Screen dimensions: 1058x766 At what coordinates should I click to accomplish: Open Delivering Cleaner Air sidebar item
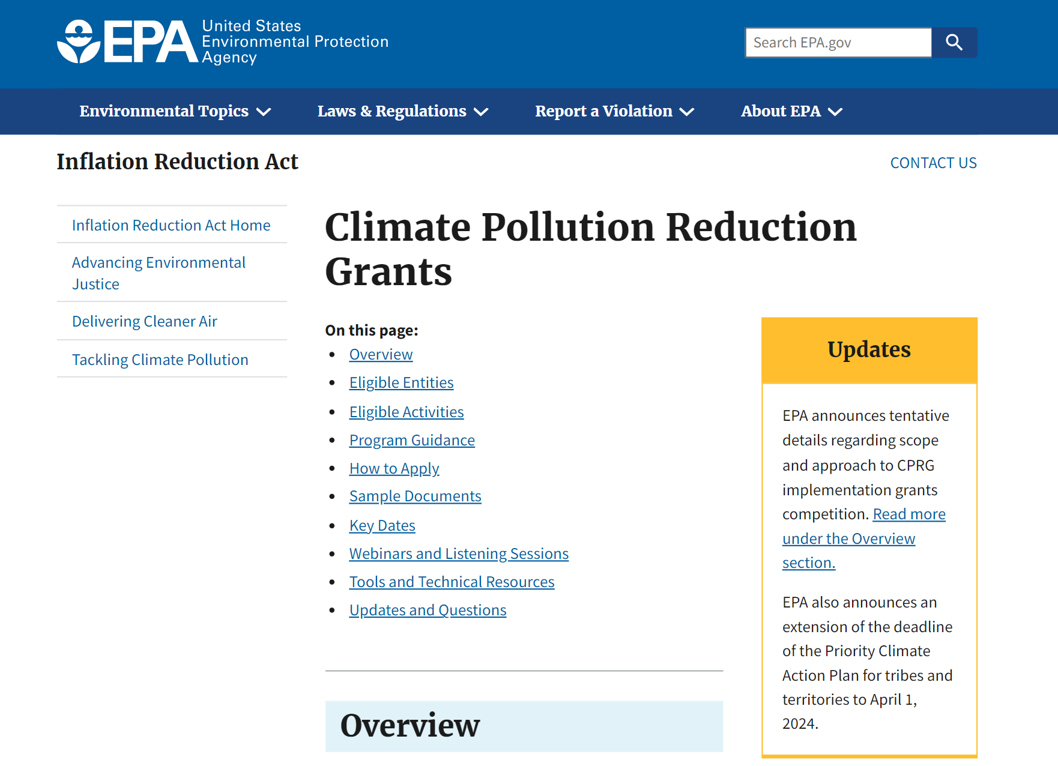pos(145,321)
